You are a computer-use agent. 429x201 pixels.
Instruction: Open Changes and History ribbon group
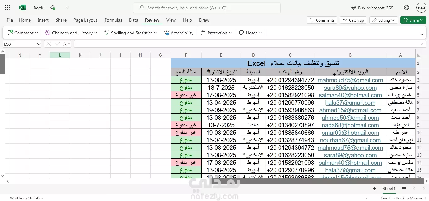click(71, 33)
